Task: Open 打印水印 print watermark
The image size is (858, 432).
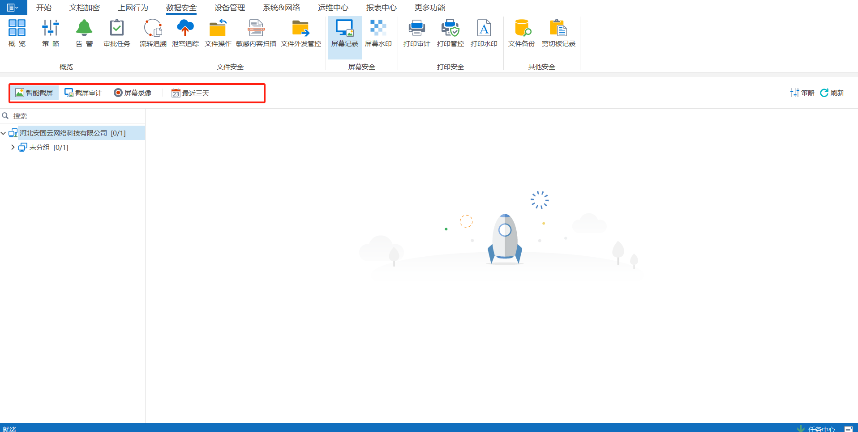Action: coord(484,33)
